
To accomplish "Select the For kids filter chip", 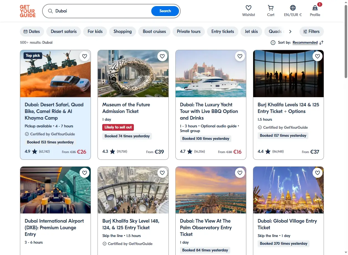I will 95,32.
